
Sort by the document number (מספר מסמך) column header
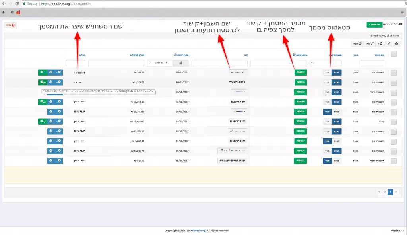pyautogui.click(x=300, y=55)
